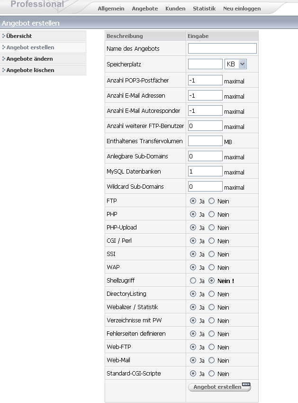Viewport: 298px width, 403px height.
Task: Go to the Kunden section
Action: tap(175, 9)
